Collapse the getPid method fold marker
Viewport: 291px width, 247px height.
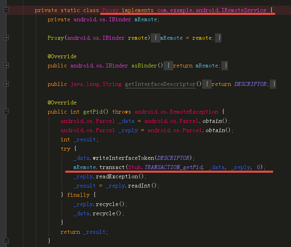(x=6, y=112)
